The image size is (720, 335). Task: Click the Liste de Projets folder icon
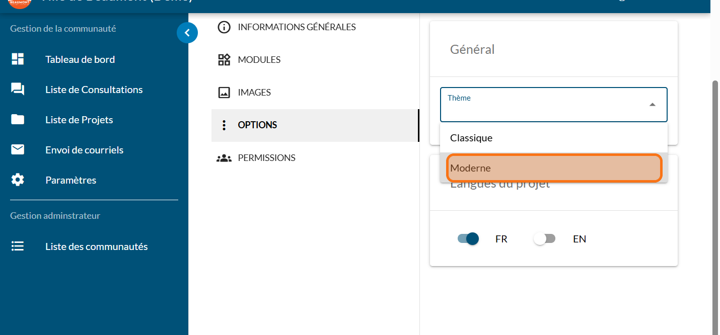(x=18, y=120)
